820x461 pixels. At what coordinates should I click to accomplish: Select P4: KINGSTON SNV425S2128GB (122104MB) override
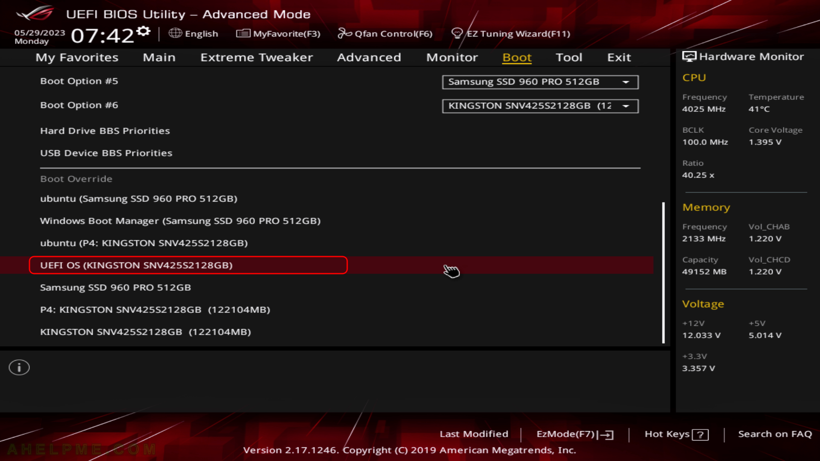click(x=155, y=309)
